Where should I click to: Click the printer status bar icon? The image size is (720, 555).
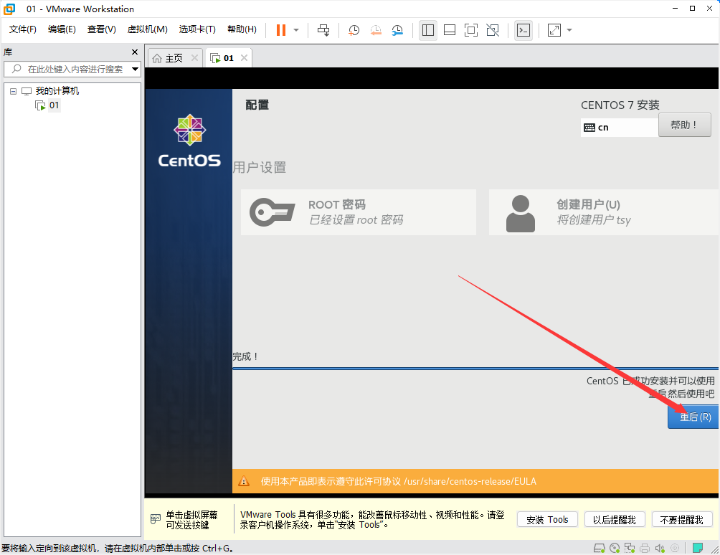coord(645,548)
